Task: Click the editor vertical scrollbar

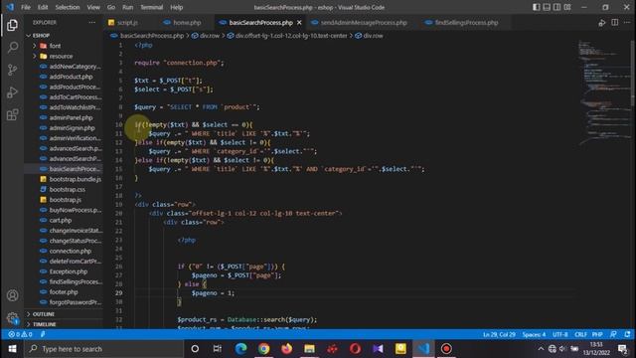Action: tap(633, 73)
